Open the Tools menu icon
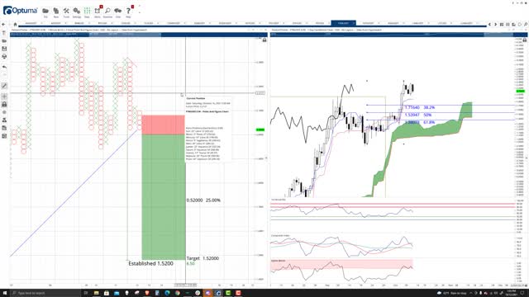The width and height of the screenshot is (529, 297). [x=66, y=11]
